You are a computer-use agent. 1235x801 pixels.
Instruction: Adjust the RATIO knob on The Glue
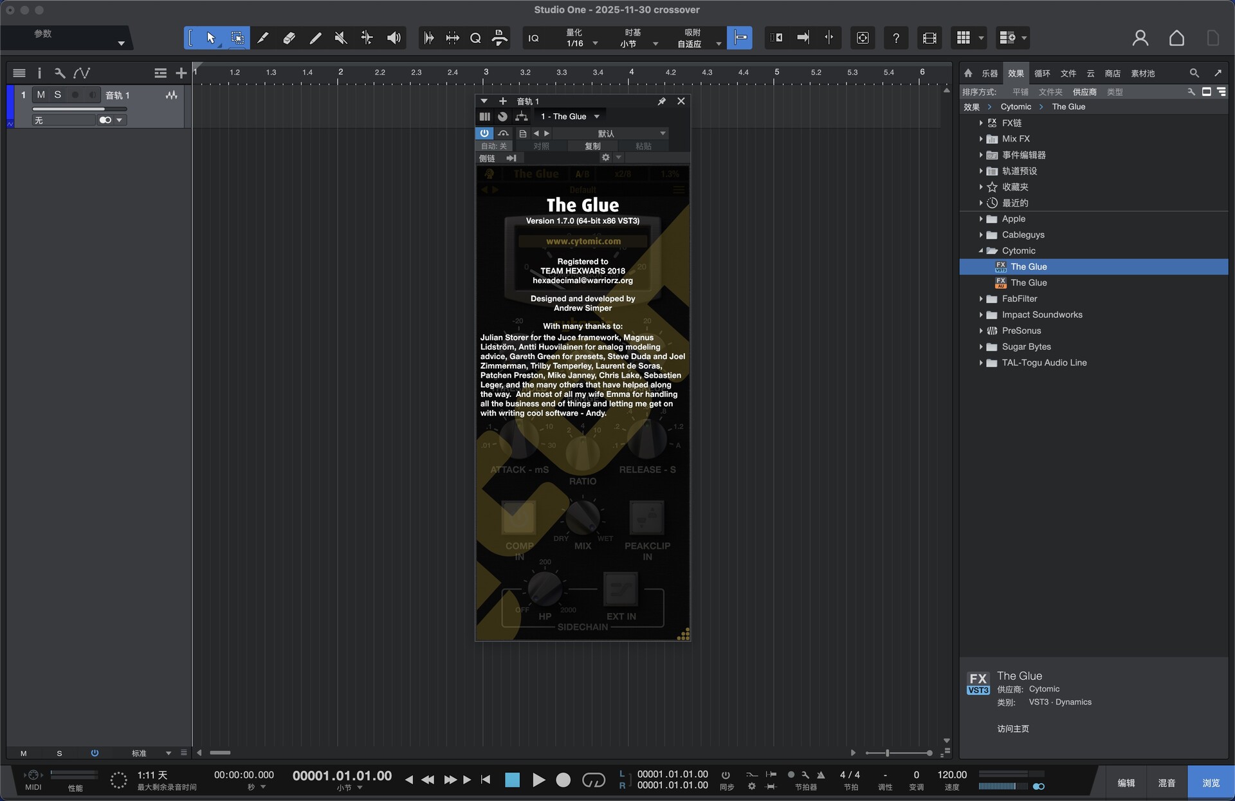click(x=582, y=454)
